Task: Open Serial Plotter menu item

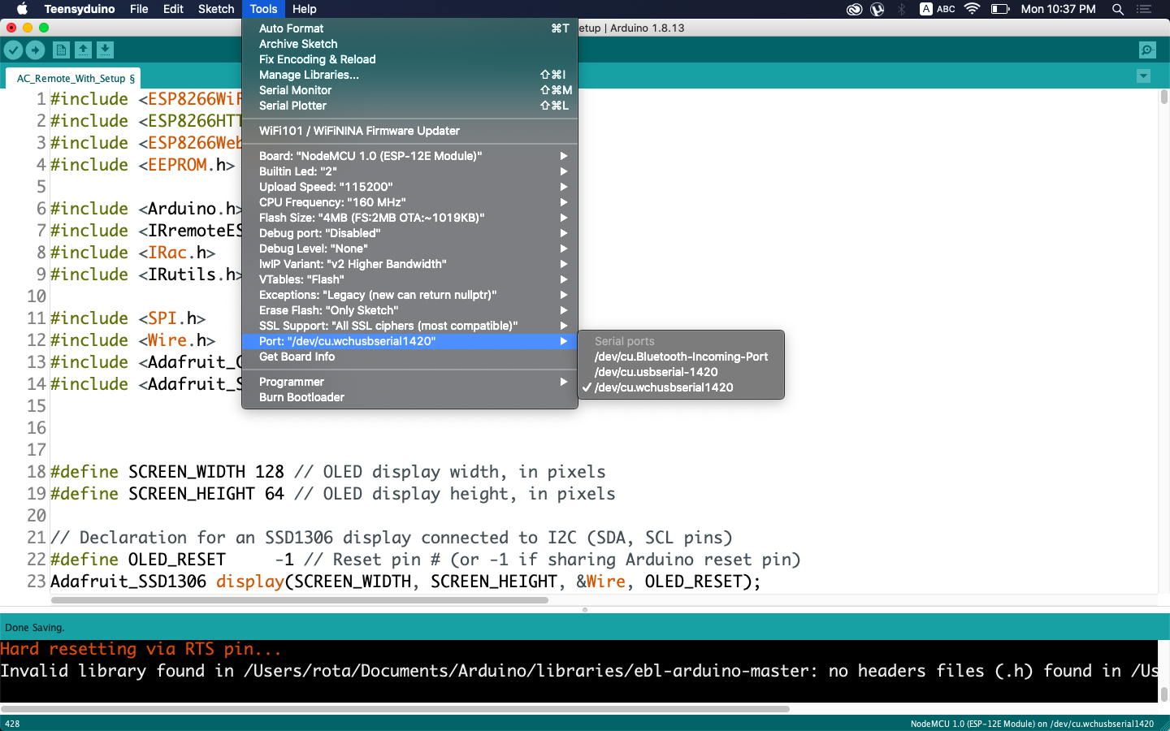Action: (x=409, y=106)
